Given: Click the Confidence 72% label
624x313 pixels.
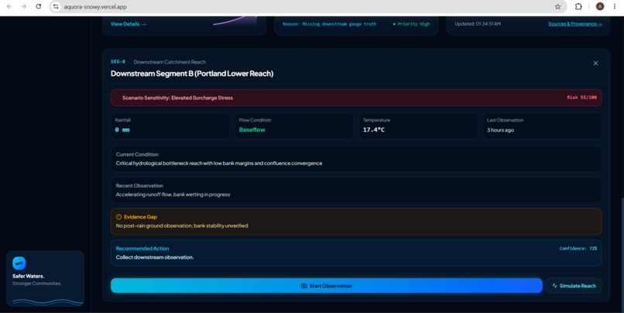Looking at the screenshot, I should (578, 249).
